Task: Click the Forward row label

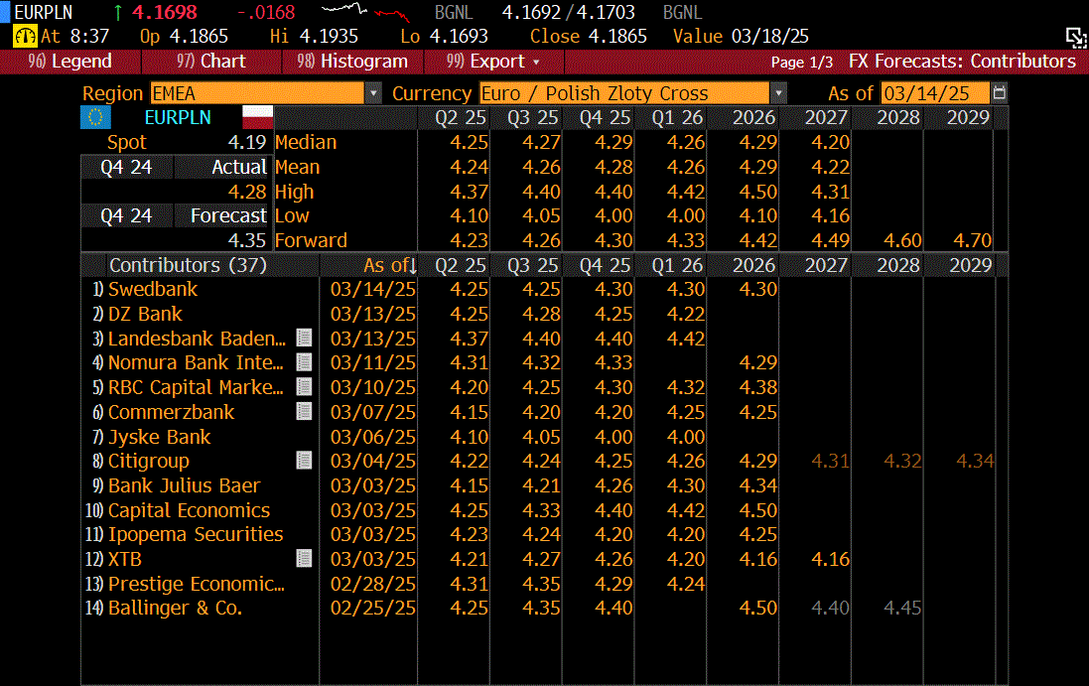Action: [x=311, y=240]
